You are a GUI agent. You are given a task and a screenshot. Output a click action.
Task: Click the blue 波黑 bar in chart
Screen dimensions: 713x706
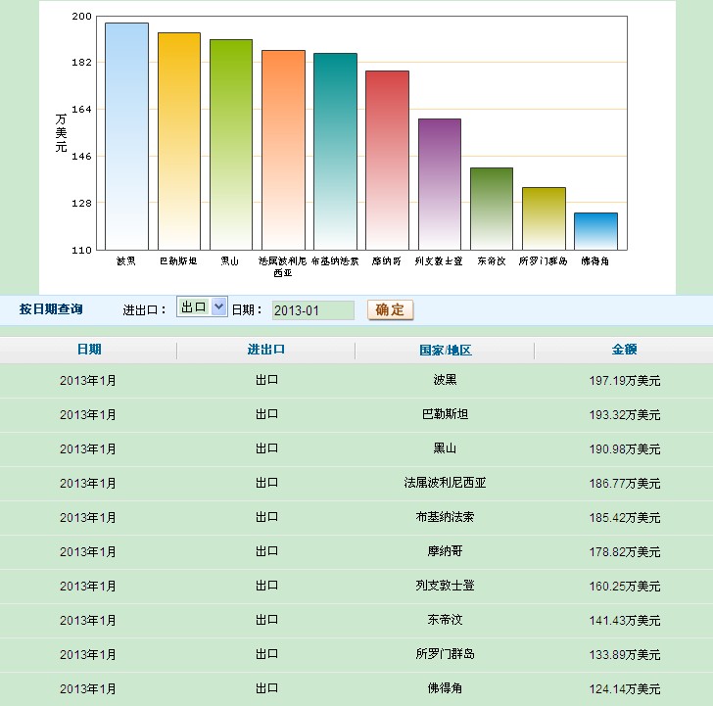[126, 137]
